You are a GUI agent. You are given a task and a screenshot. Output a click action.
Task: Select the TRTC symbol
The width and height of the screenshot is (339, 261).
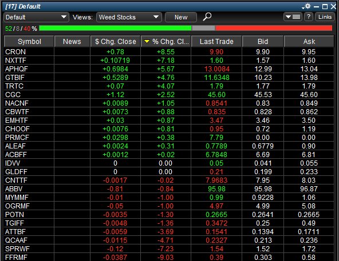[x=14, y=86]
